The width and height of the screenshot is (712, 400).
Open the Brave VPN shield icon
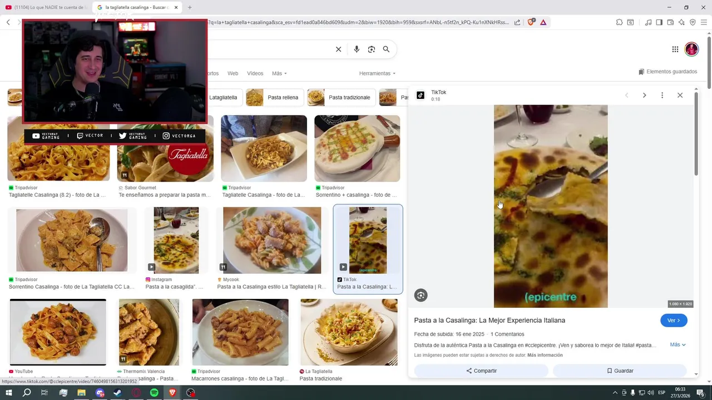click(x=693, y=22)
